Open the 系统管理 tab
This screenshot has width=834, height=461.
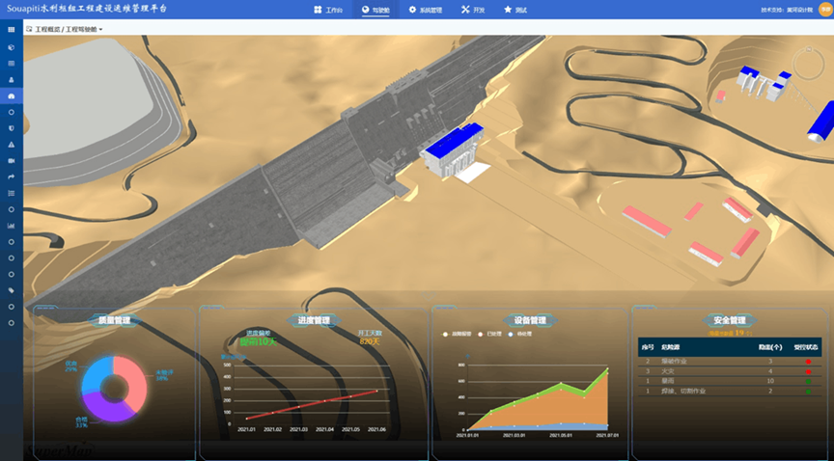tap(425, 10)
